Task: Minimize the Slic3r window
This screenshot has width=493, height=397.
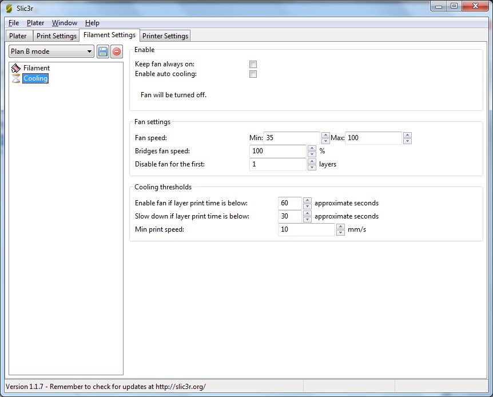Action: click(439, 6)
